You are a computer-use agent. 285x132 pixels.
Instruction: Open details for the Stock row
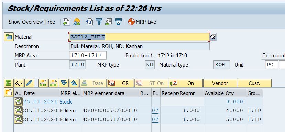pyautogui.click(x=19, y=102)
